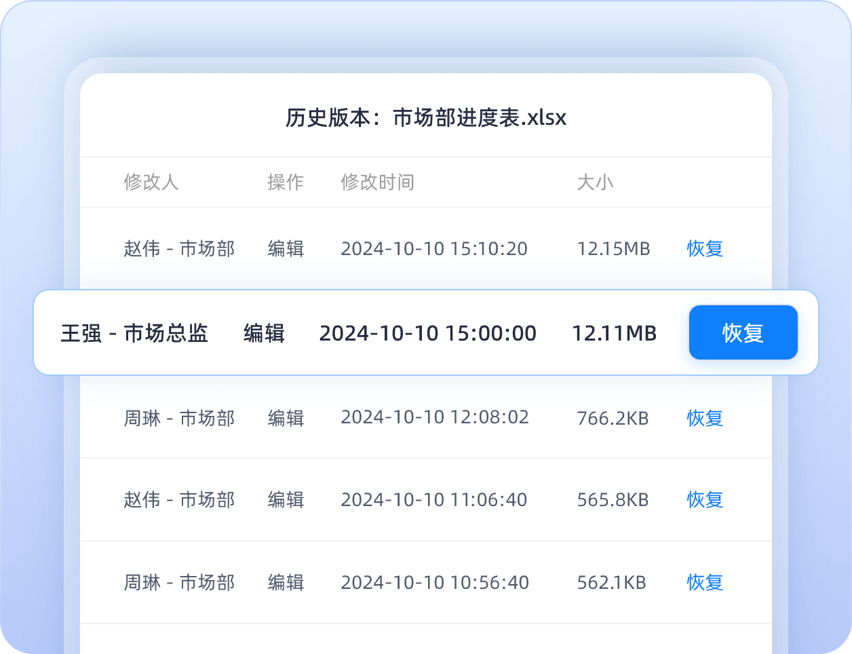Click the blue 恢复 button for 王强's version
Screen dimensions: 852x654
(743, 332)
